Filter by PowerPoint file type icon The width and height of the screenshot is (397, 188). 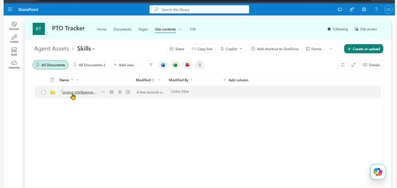tap(187, 65)
